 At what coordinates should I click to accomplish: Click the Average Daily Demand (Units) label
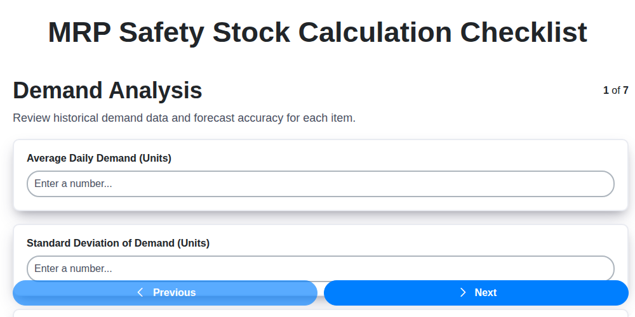click(99, 158)
